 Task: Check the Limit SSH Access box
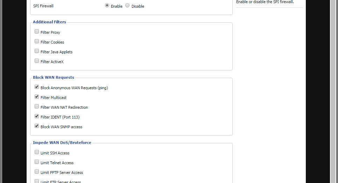pyautogui.click(x=37, y=152)
